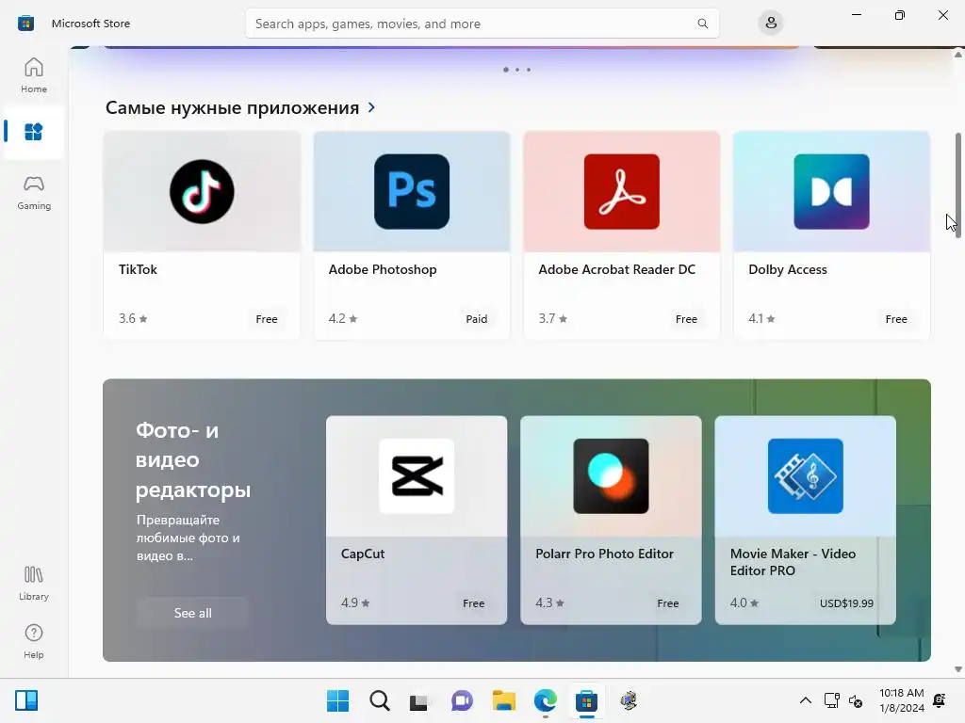This screenshot has width=965, height=723.
Task: Open the Chat app on taskbar
Action: coord(462,700)
